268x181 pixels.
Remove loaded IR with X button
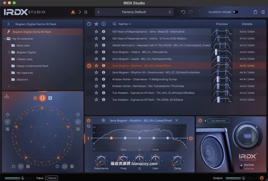(x=177, y=120)
